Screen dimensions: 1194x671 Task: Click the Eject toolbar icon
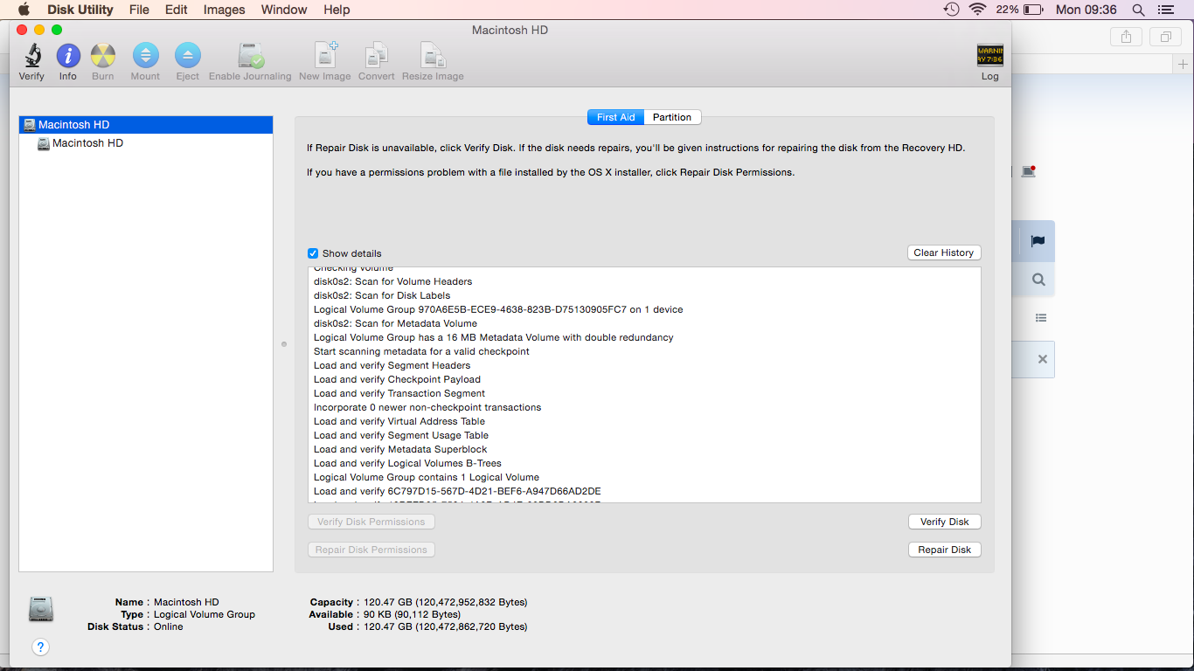pos(188,57)
